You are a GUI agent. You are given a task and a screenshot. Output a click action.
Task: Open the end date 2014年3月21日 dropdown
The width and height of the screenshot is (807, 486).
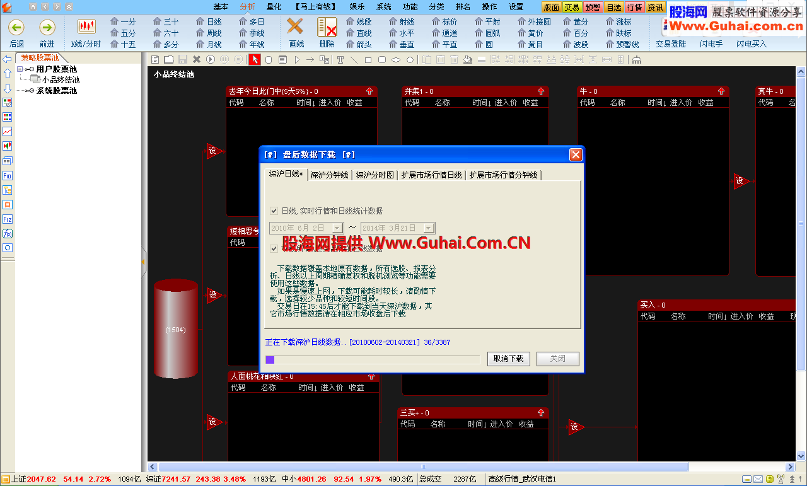pyautogui.click(x=429, y=228)
